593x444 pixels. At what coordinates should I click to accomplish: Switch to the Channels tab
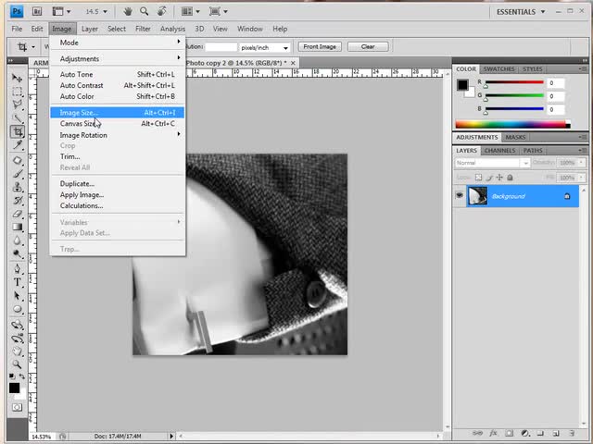[x=499, y=150]
